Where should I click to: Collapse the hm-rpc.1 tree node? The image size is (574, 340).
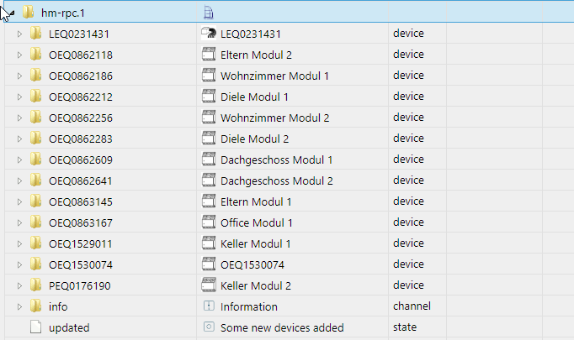pos(8,13)
